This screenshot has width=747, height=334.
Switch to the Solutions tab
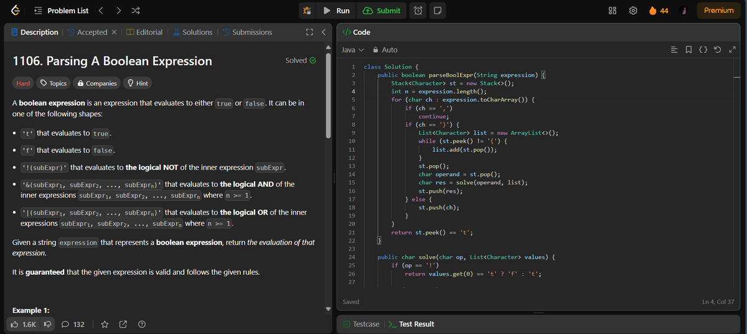pyautogui.click(x=192, y=32)
